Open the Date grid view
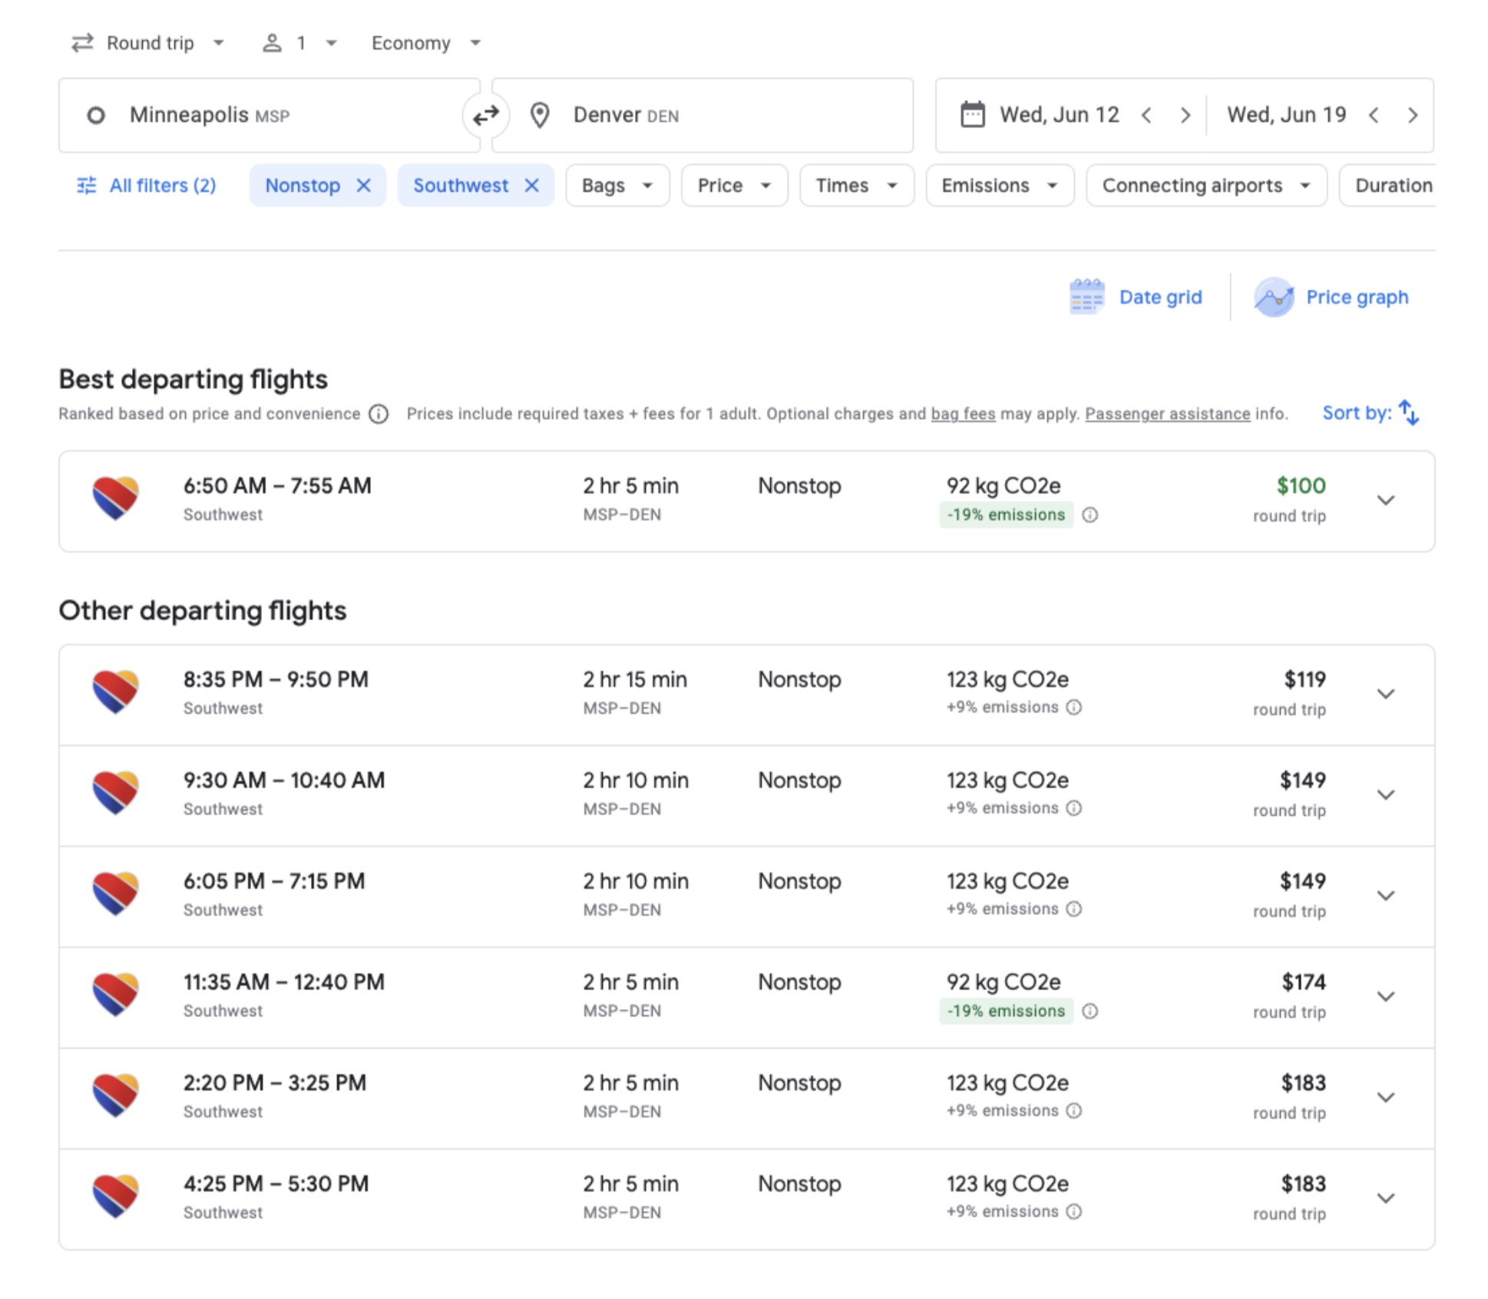 click(x=1137, y=297)
